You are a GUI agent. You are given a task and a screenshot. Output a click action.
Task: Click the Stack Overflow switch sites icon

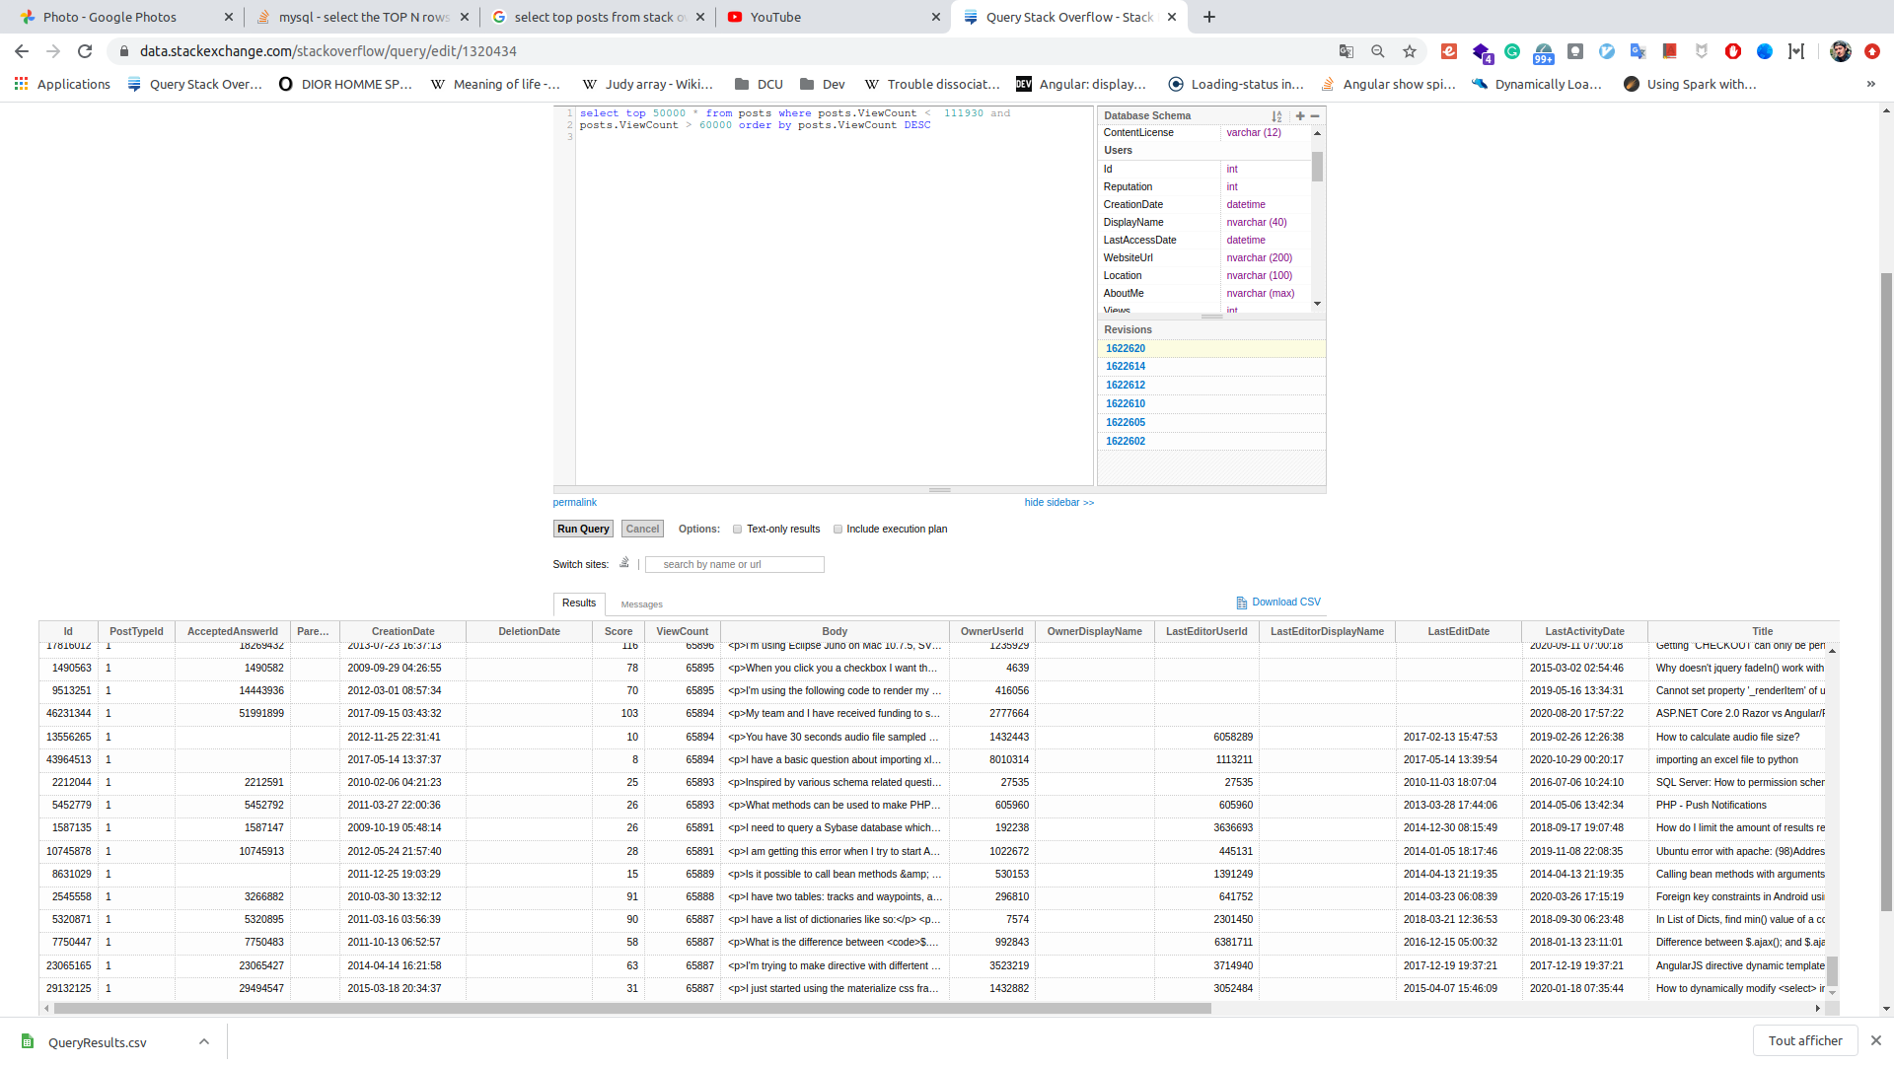pyautogui.click(x=624, y=563)
